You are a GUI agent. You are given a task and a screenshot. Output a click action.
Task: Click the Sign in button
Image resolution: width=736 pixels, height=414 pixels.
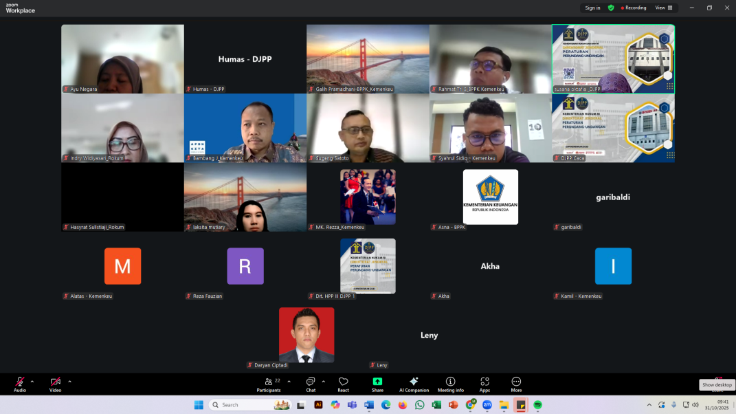[x=592, y=8]
